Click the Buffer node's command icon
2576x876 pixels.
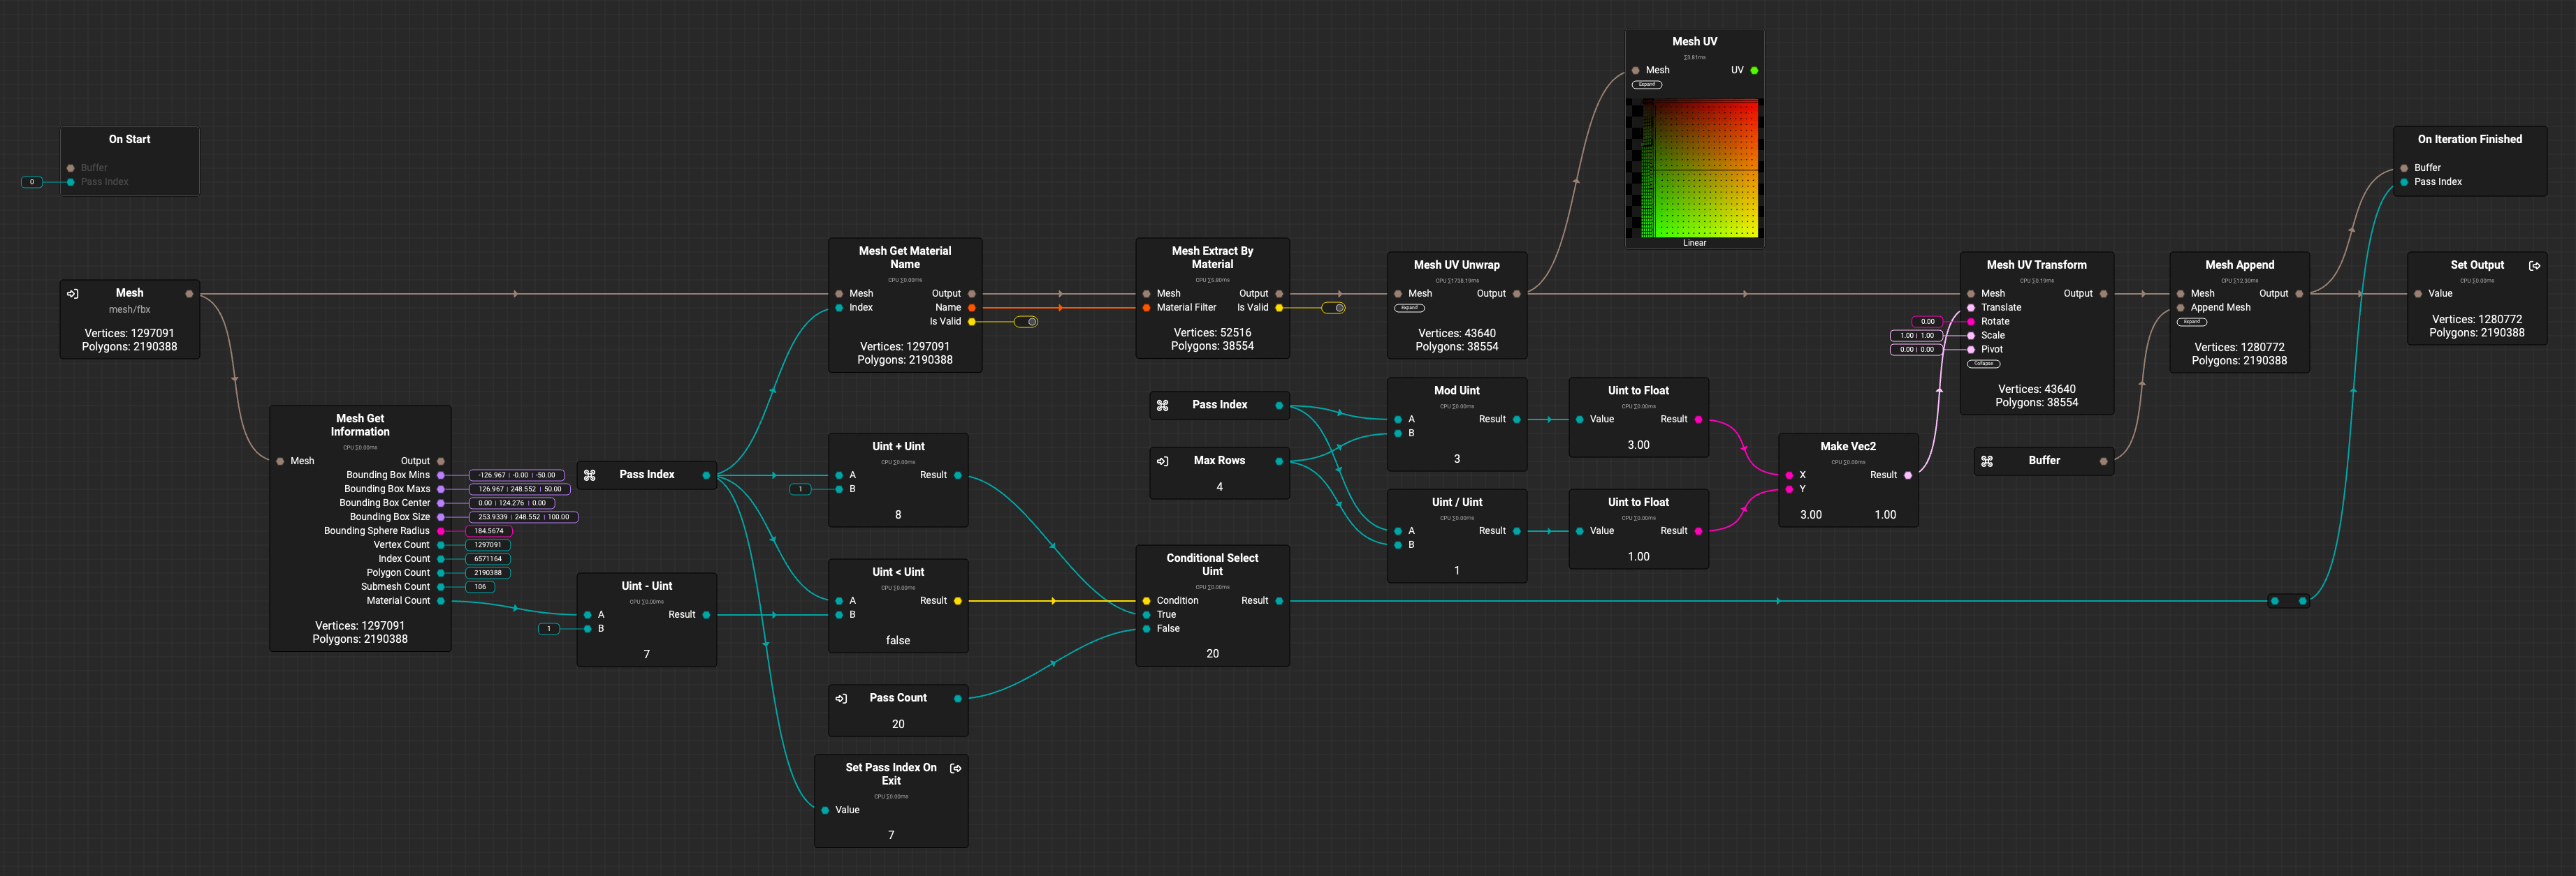1987,461
